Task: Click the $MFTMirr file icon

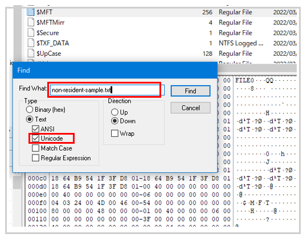Action: point(31,22)
